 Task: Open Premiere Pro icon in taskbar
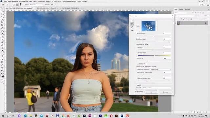[x=100, y=116]
